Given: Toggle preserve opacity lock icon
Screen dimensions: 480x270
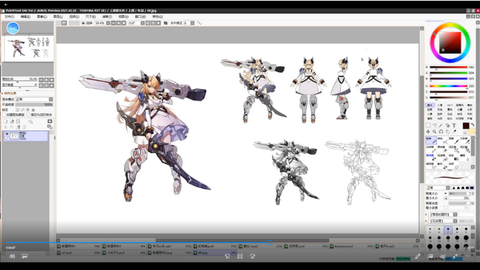Looking at the screenshot, I should [17, 110].
